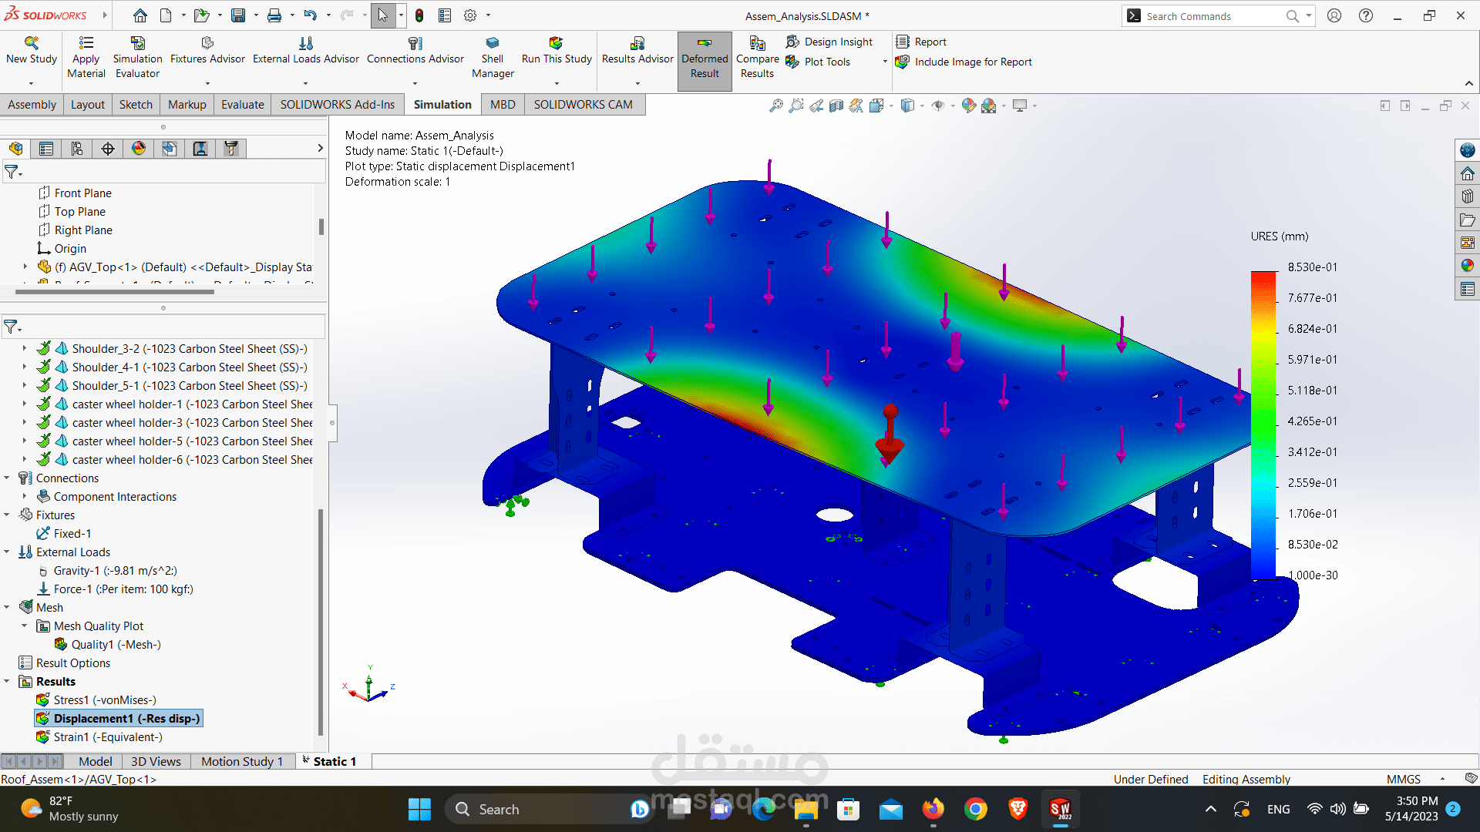This screenshot has width=1480, height=832.
Task: Click the New Study icon
Action: (31, 43)
